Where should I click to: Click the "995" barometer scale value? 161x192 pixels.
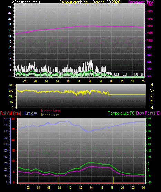[149, 47]
